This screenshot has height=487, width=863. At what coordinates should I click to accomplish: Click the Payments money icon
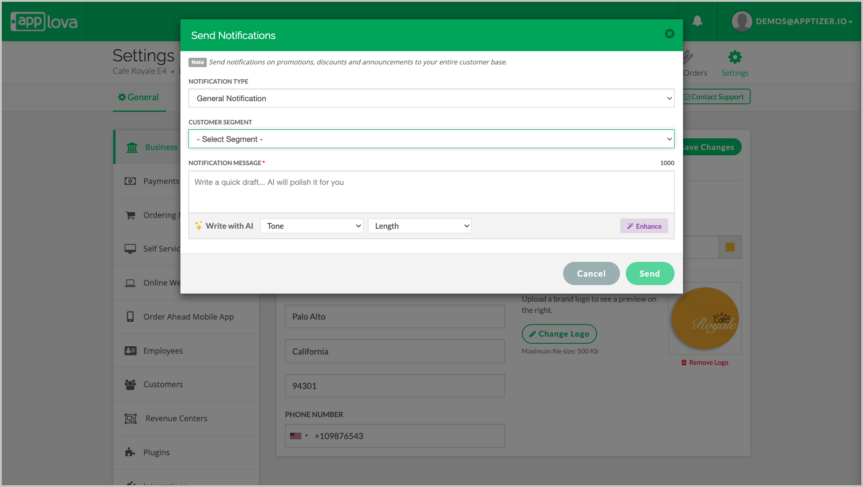pos(130,181)
